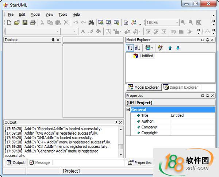Click the line color pen icon
This screenshot has width=219, height=177.
coord(91,32)
